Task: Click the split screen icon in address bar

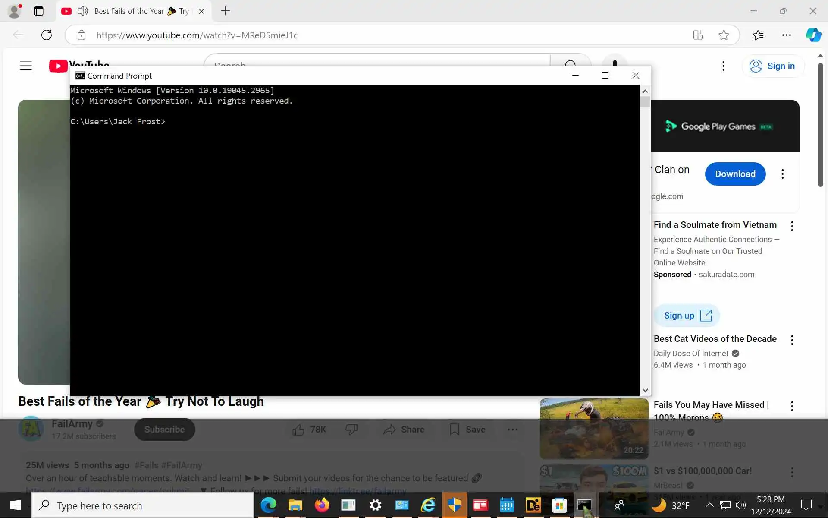Action: click(698, 35)
